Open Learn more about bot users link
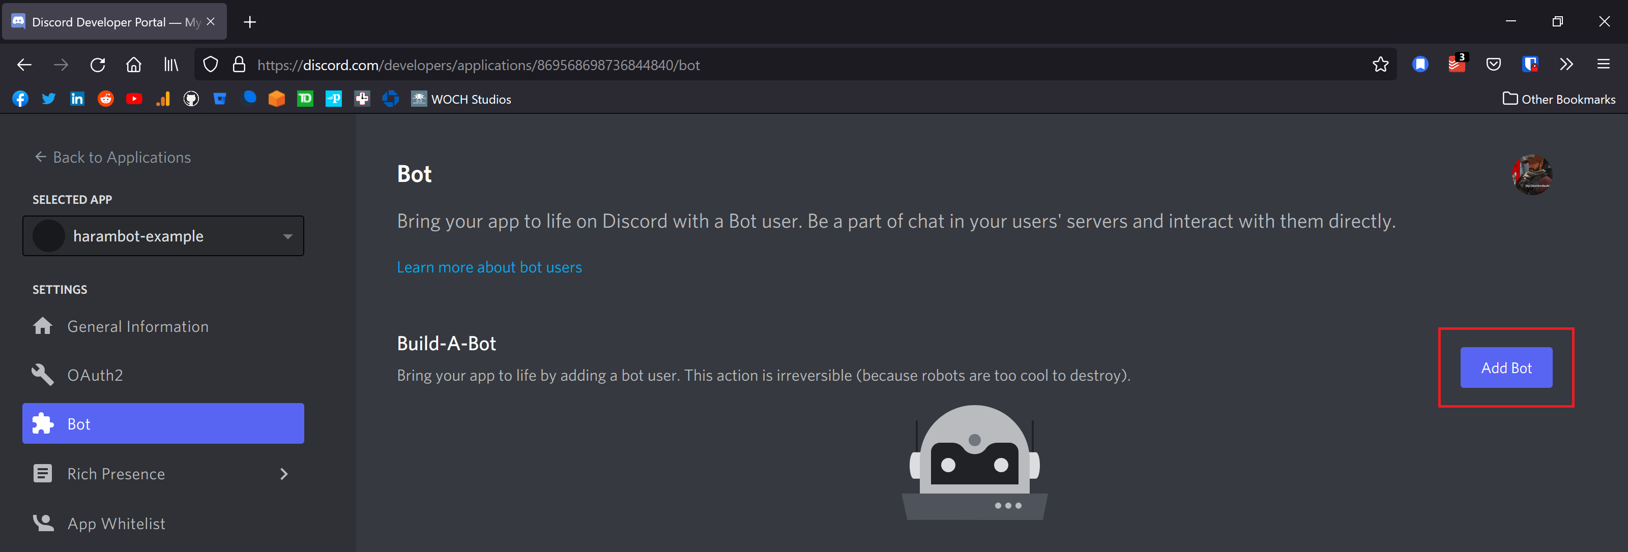 point(488,267)
